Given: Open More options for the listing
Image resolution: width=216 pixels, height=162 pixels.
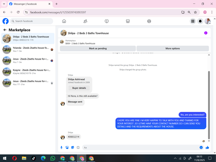Looking at the screenshot, I should 172,48.
